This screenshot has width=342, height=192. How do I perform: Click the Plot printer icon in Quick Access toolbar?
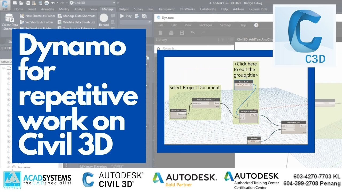click(46, 3)
